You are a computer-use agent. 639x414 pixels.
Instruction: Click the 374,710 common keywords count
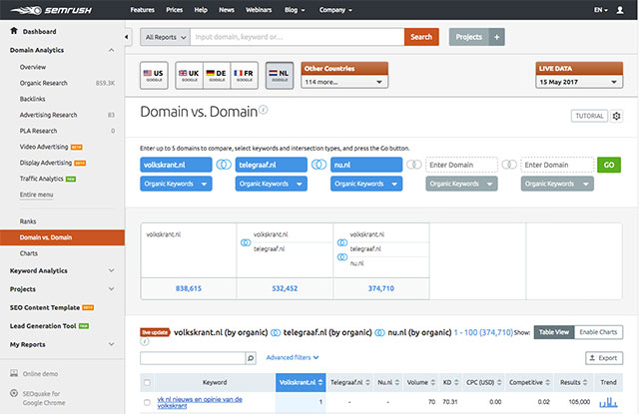pyautogui.click(x=381, y=288)
